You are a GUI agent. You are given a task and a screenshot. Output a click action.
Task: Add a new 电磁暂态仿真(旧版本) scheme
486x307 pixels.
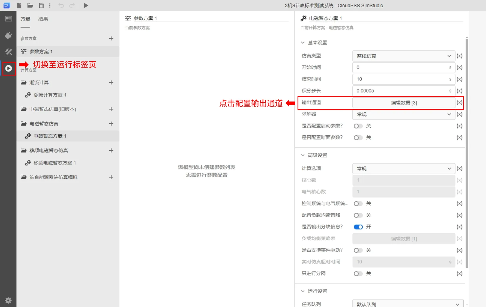pyautogui.click(x=111, y=109)
